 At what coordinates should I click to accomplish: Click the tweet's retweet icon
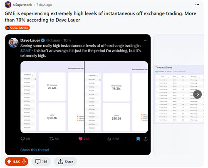click(52, 139)
